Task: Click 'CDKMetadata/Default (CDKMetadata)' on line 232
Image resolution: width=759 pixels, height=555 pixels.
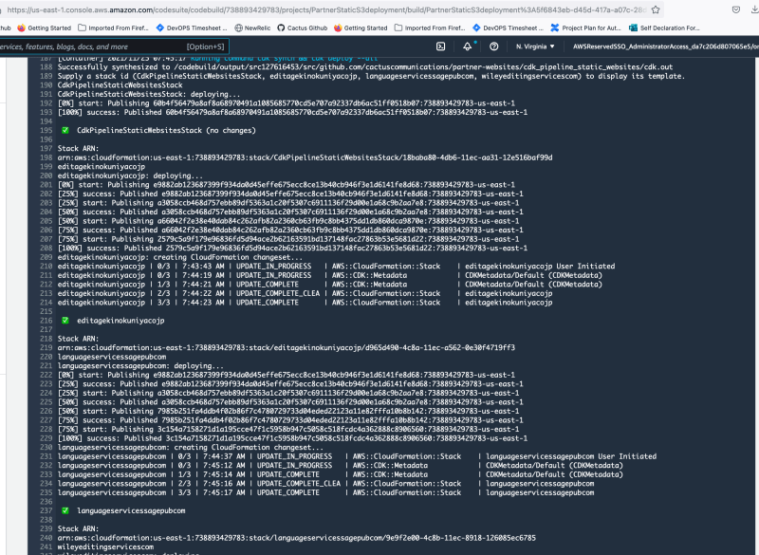Action: coord(554,466)
